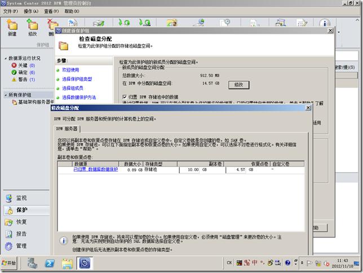Click the blue help icon in language bar
Viewport: 363px width, 273px height.
[287, 263]
